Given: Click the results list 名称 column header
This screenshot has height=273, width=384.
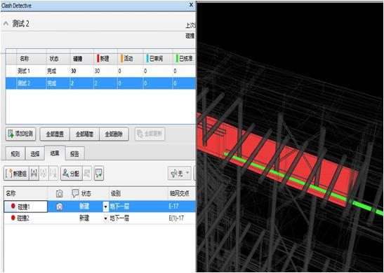Looking at the screenshot, I should (11, 194).
